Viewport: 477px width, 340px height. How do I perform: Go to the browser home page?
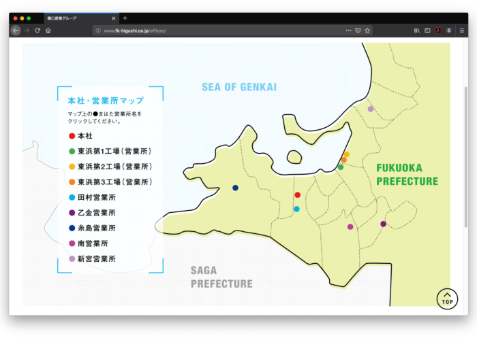[x=48, y=31]
